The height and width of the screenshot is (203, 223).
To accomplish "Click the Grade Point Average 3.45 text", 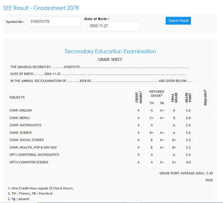I will [186, 173].
